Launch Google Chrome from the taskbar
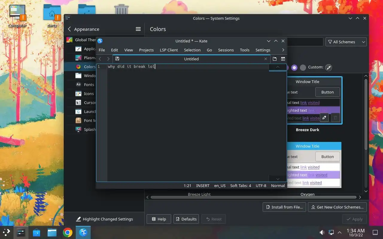Screen dimensions: 383x239 (68, 232)
